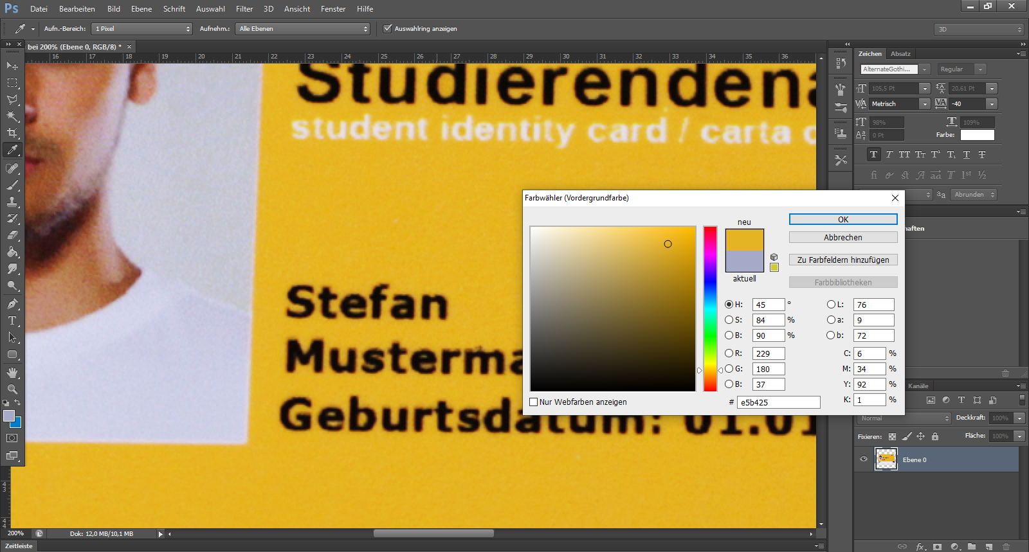1029x552 pixels.
Task: Select the Zoom tool
Action: (x=12, y=389)
